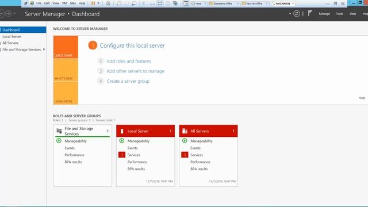368x207 pixels.
Task: Open the VMware Tabs menu
Action: point(73,3)
